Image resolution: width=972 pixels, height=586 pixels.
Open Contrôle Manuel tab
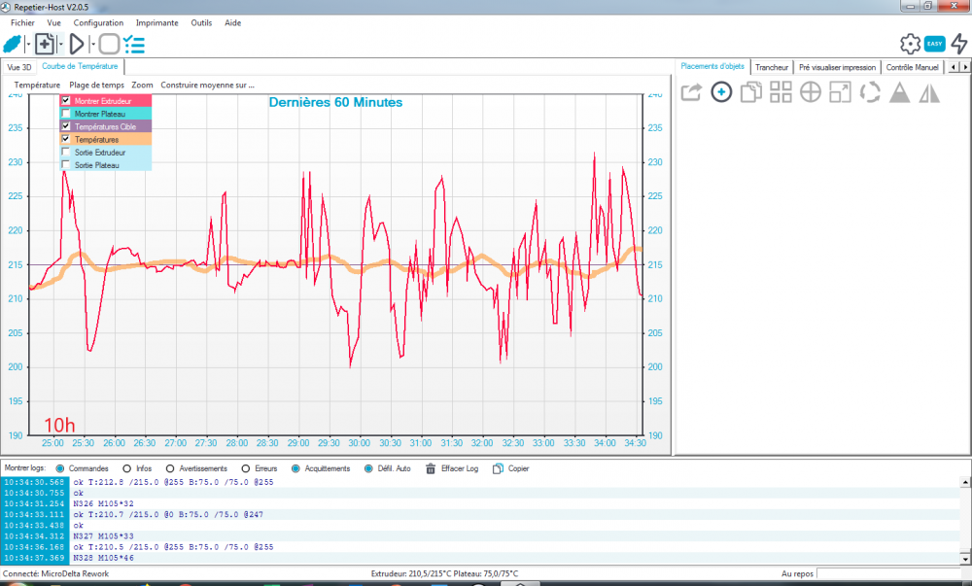[913, 67]
